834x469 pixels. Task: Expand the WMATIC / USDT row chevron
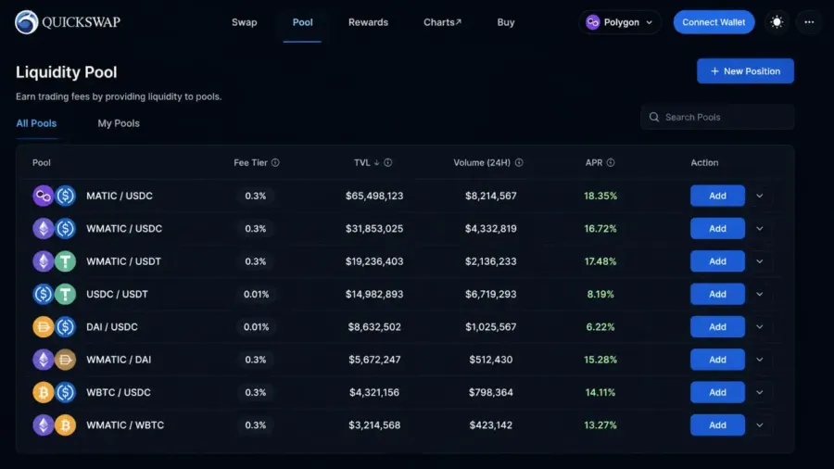tap(760, 261)
